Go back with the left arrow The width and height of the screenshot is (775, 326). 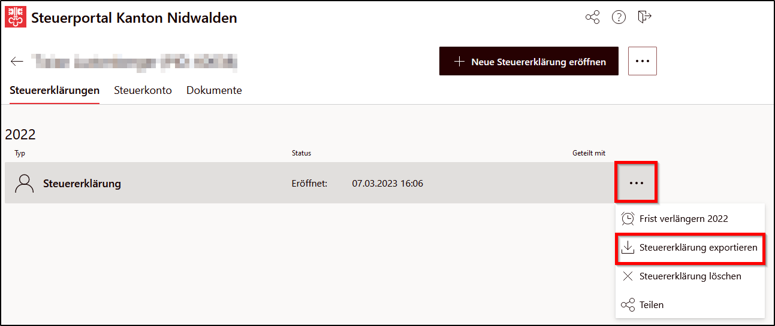(x=17, y=62)
